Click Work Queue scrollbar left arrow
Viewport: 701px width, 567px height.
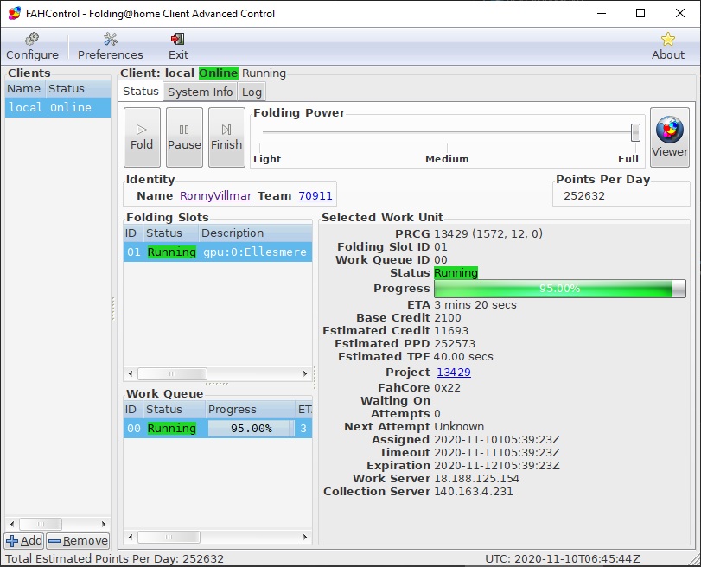pyautogui.click(x=131, y=537)
